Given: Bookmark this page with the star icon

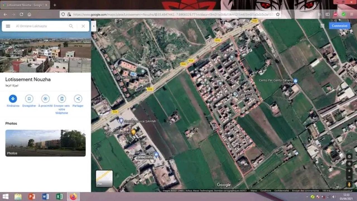Looking at the screenshot, I should click(278, 14).
